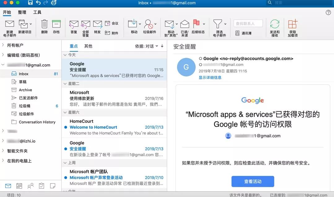Click the New Item (新建项目) icon
Viewport: 334px width, 197px height.
[x=23, y=24]
